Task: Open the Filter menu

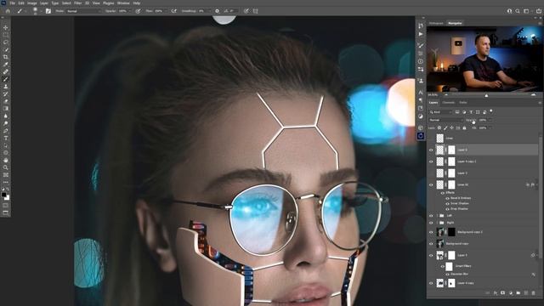Action: 77,3
